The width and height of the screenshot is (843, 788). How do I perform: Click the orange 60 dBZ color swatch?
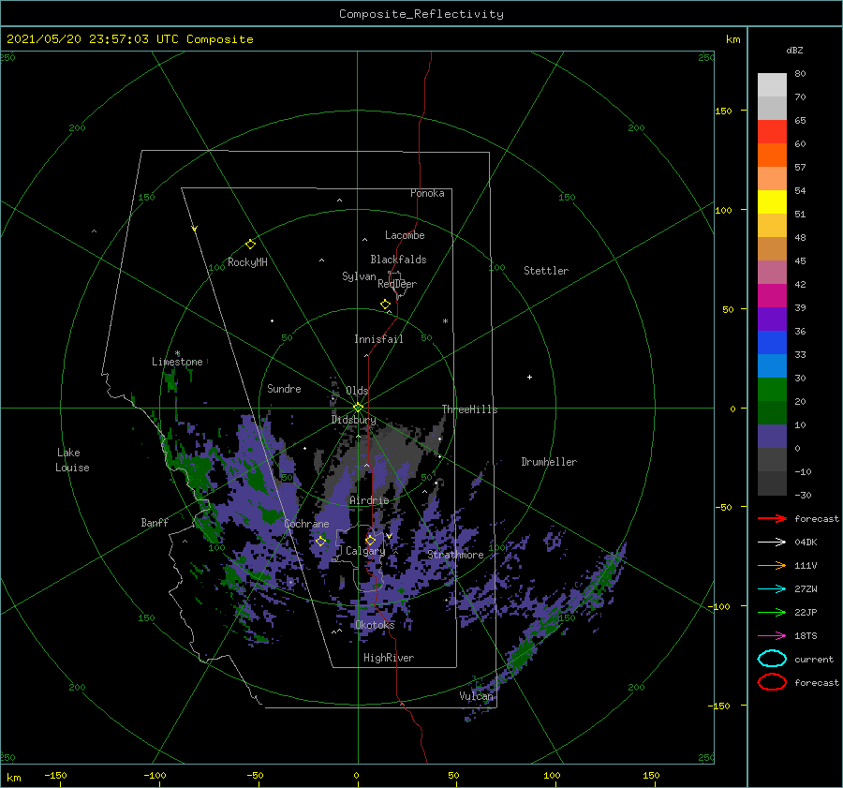[772, 155]
